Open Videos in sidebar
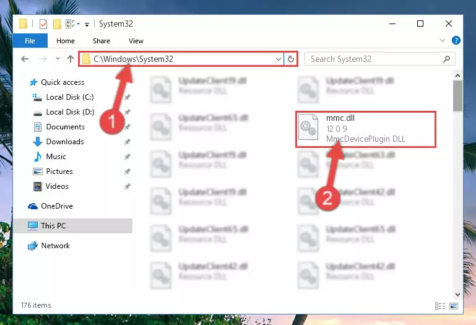476x325 pixels. pyautogui.click(x=57, y=186)
